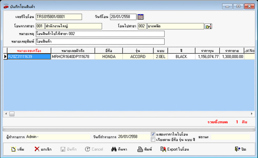The image size is (258, 158).
Task: Select chassis cell MRHCR1640DP111678
Action: coord(73,57)
